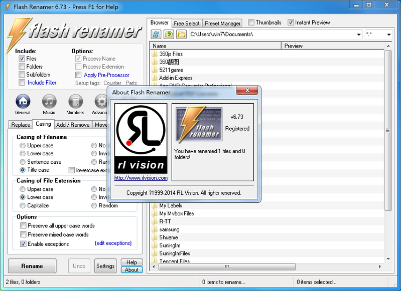Open the General renaming category
This screenshot has width=401, height=291.
pos(23,101)
